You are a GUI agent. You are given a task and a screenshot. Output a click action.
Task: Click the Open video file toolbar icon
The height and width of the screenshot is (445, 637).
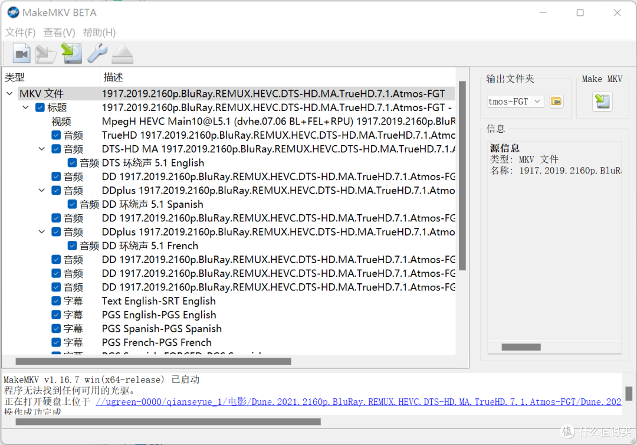(x=22, y=53)
